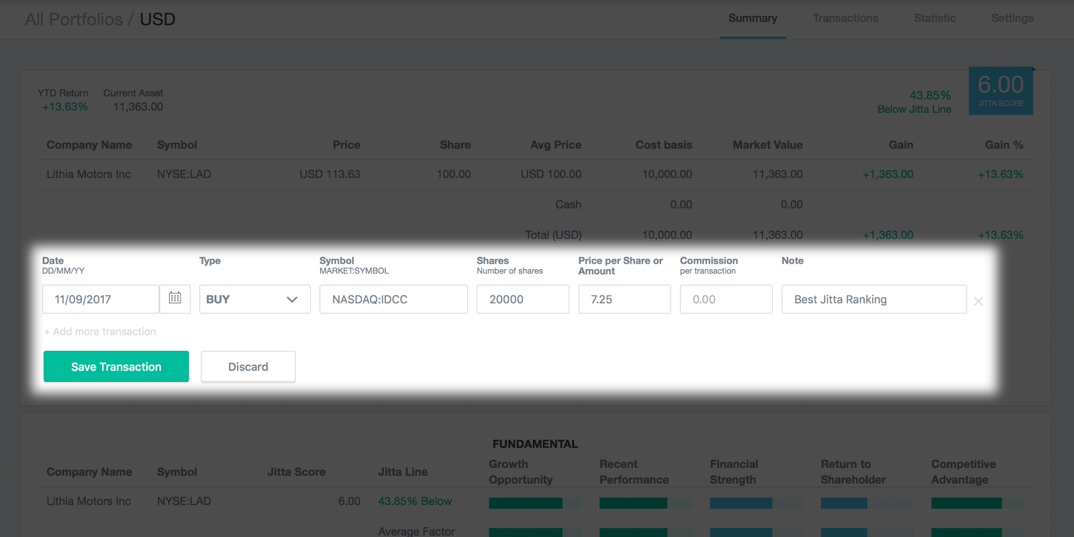Screen dimensions: 1074x537
Task: Click Return to Shareholder bar for Lithia Motors
Action: point(867,503)
